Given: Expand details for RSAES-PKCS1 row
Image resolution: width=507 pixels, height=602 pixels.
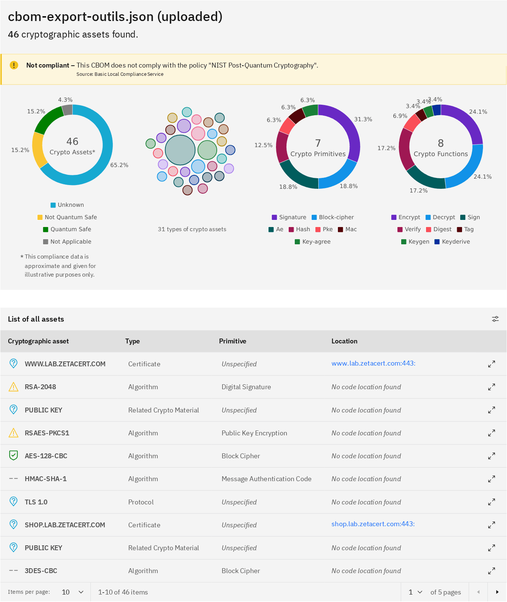Looking at the screenshot, I should (x=492, y=433).
